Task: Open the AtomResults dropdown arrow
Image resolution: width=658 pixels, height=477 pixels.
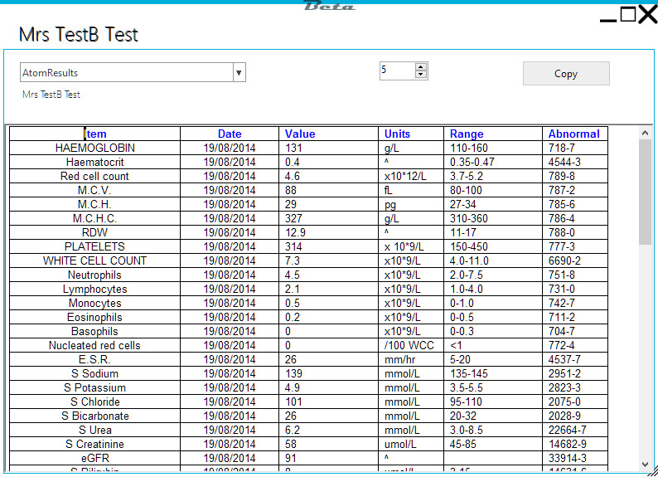Action: pyautogui.click(x=239, y=73)
